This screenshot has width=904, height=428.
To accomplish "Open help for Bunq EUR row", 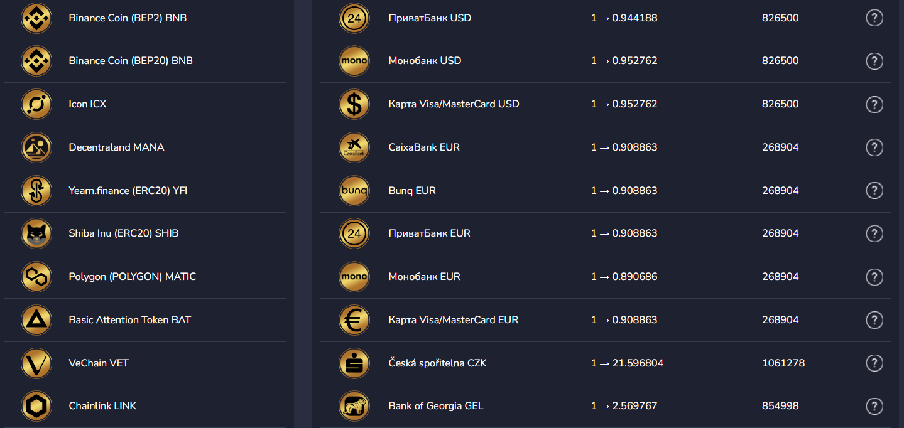I will coord(874,190).
